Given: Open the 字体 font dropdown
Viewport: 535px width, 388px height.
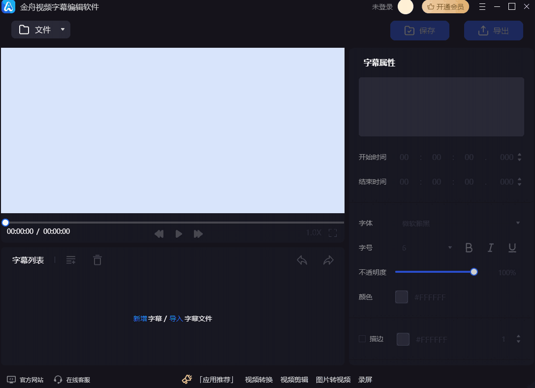Looking at the screenshot, I should click(518, 223).
